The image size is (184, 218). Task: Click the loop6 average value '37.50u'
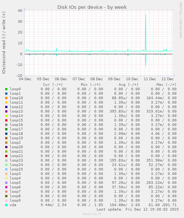pyautogui.click(x=119, y=187)
